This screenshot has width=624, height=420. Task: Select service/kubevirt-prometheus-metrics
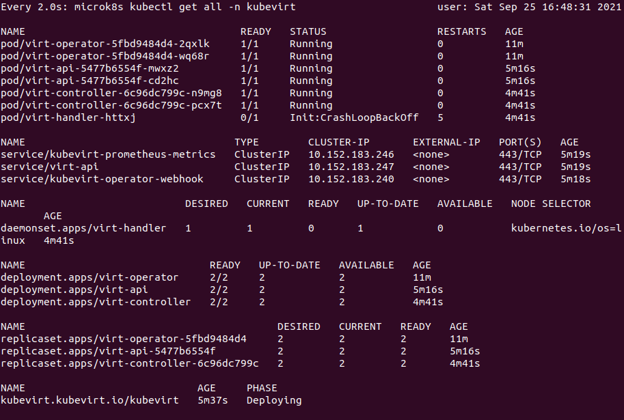tap(108, 155)
